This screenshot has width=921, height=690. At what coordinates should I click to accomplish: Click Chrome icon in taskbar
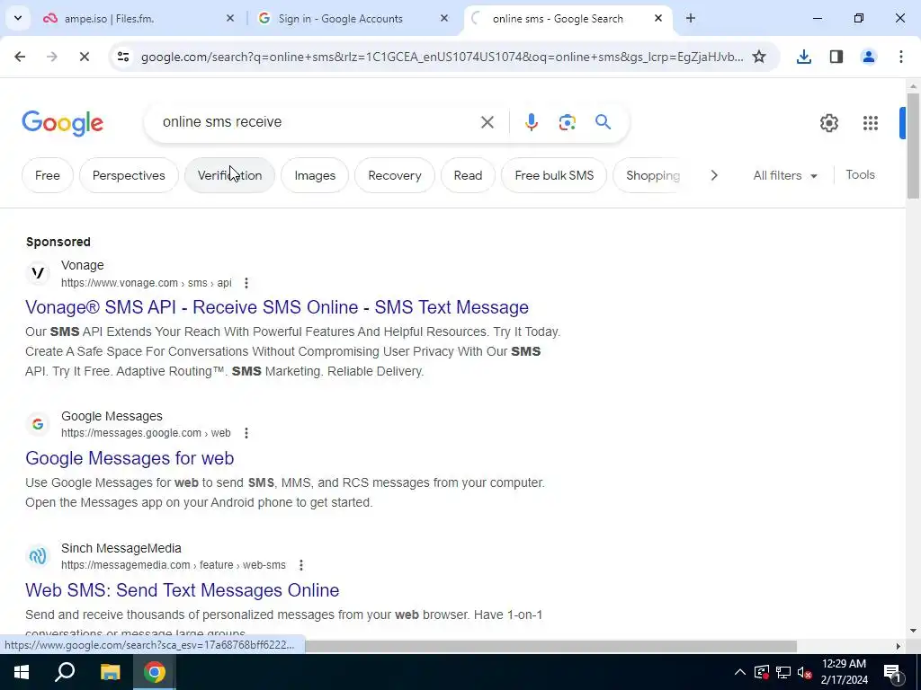pos(155,672)
